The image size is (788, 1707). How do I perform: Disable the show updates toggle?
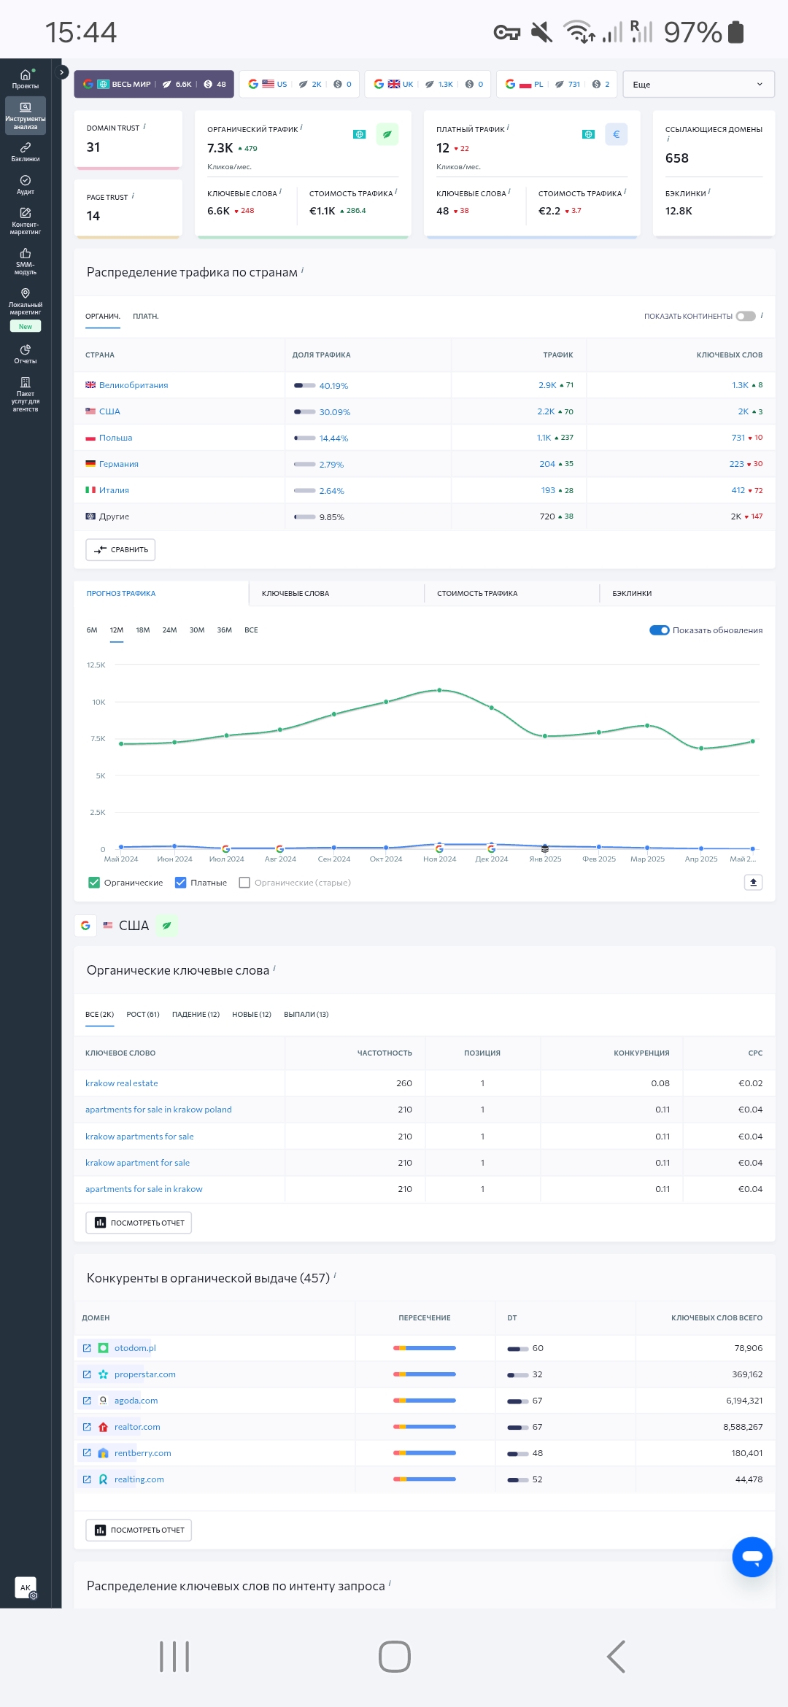click(x=660, y=630)
